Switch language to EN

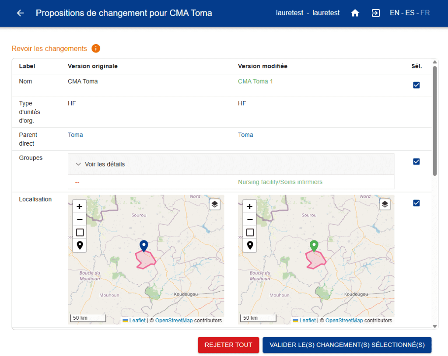(x=394, y=13)
